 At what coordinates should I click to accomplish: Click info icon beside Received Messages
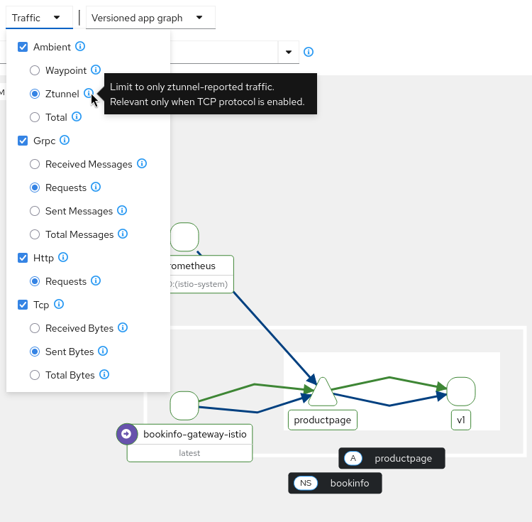point(142,164)
